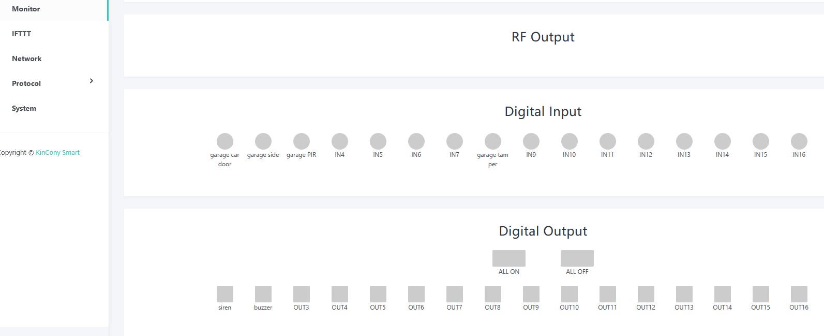This screenshot has width=824, height=336.
Task: Toggle the OUT16 digital output
Action: pyautogui.click(x=799, y=294)
